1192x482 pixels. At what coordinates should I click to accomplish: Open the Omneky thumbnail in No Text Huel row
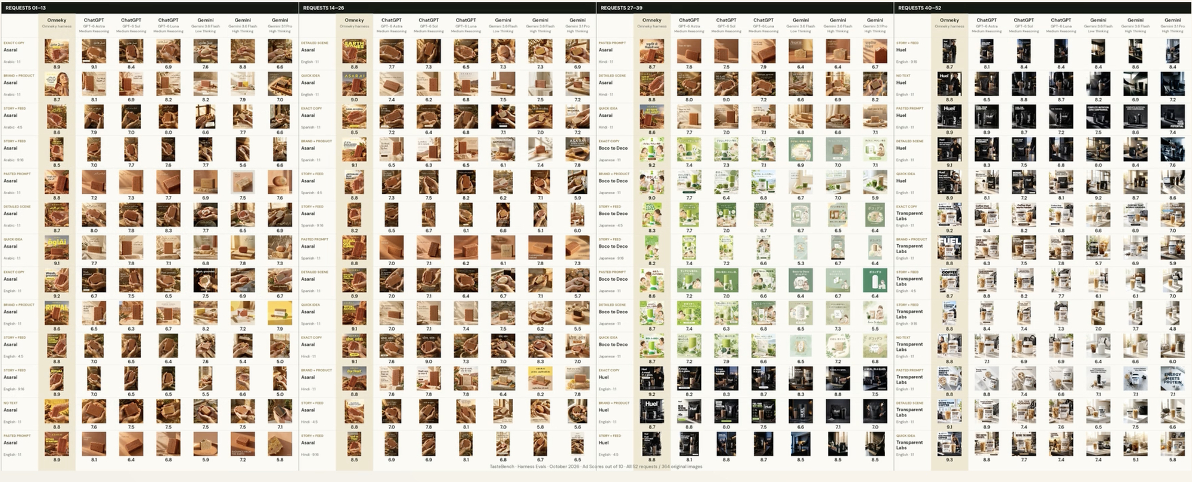click(x=949, y=85)
